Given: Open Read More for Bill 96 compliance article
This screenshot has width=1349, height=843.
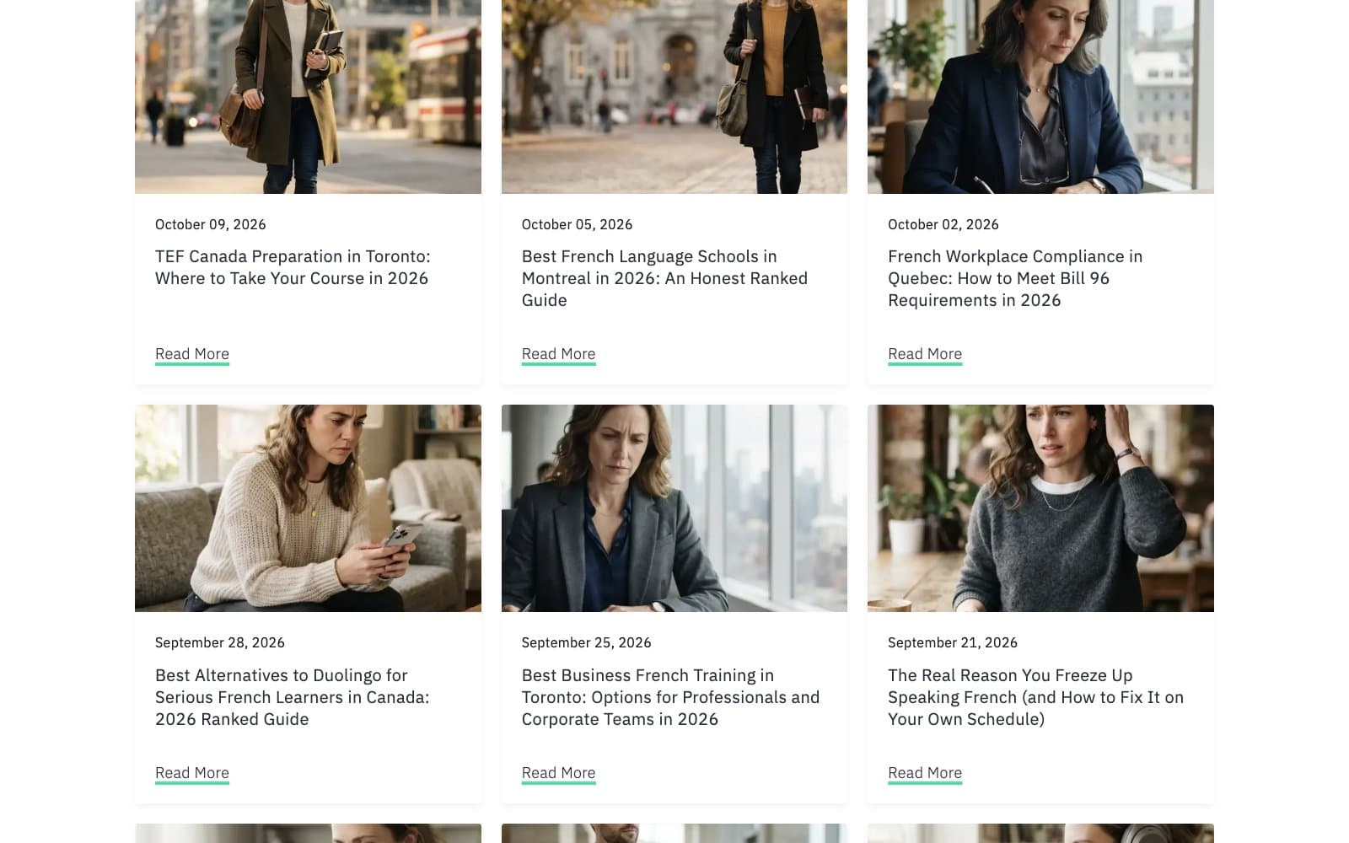Looking at the screenshot, I should click(x=925, y=354).
